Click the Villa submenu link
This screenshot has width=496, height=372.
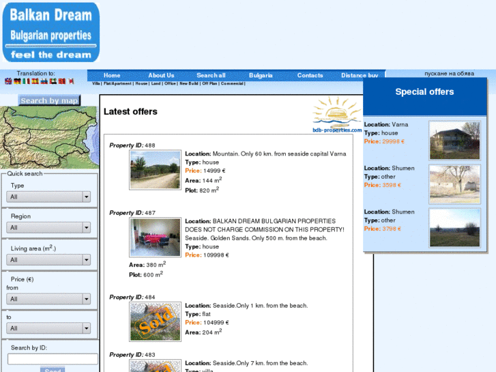point(96,83)
